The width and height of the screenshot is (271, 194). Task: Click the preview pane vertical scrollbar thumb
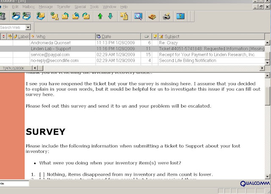(267, 96)
